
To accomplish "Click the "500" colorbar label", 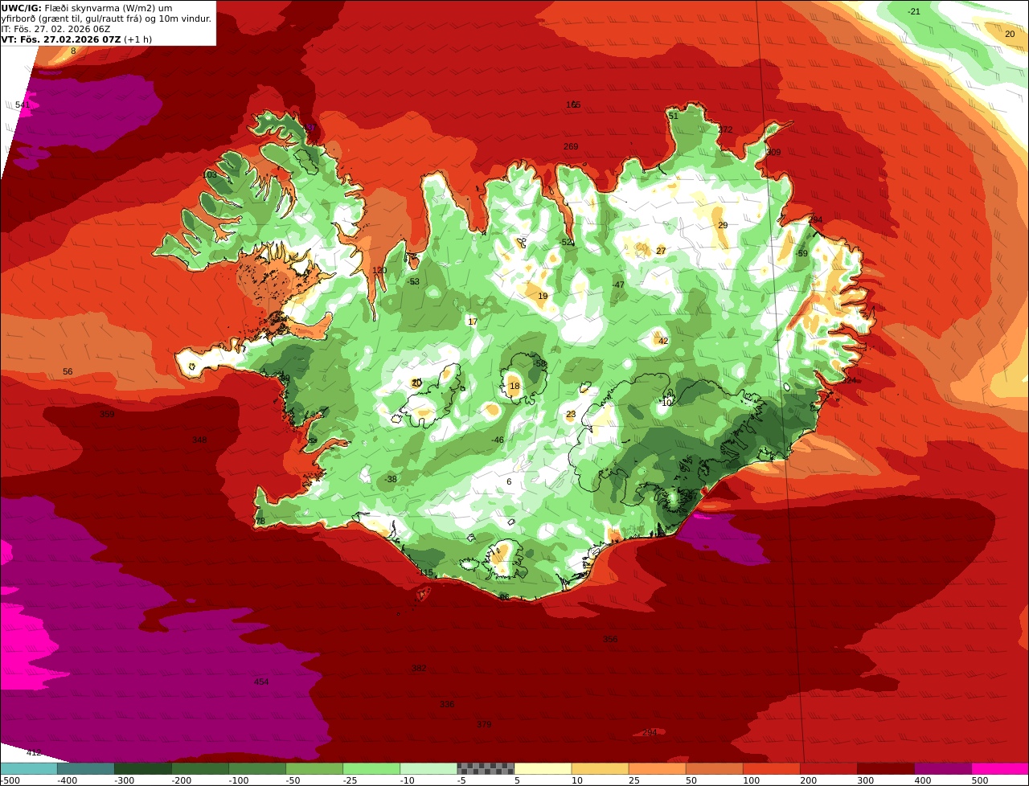I will coord(979,780).
